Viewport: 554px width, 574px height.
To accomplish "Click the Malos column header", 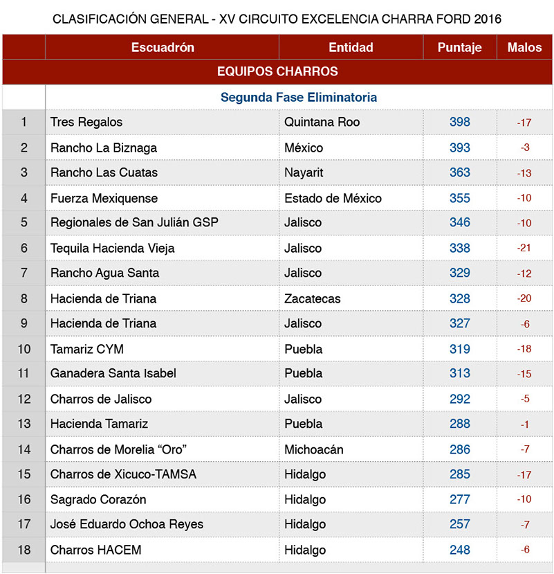I will 524,47.
